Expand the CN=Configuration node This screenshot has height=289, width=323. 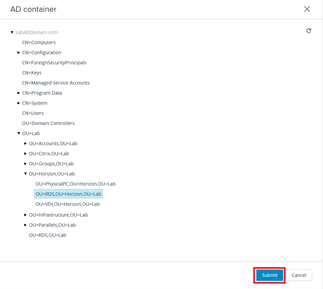[19, 53]
